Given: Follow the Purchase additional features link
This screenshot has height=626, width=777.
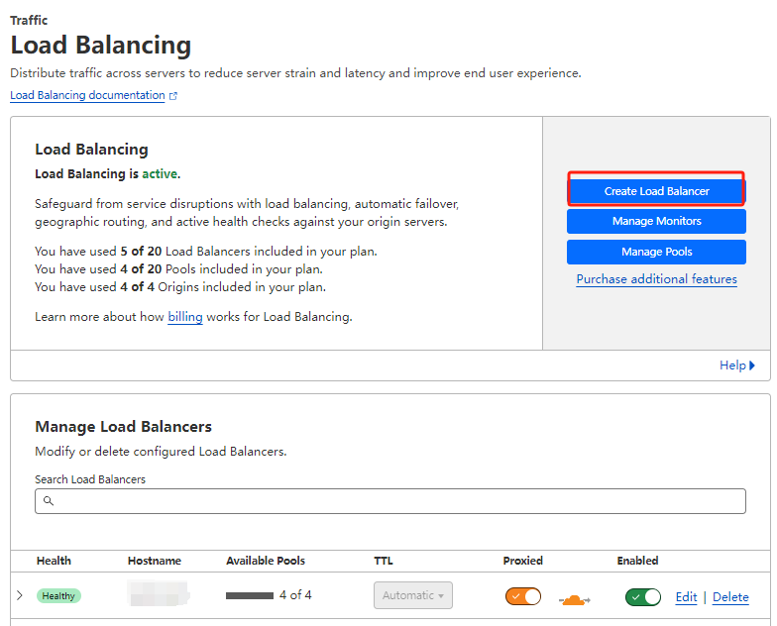Looking at the screenshot, I should [x=656, y=279].
